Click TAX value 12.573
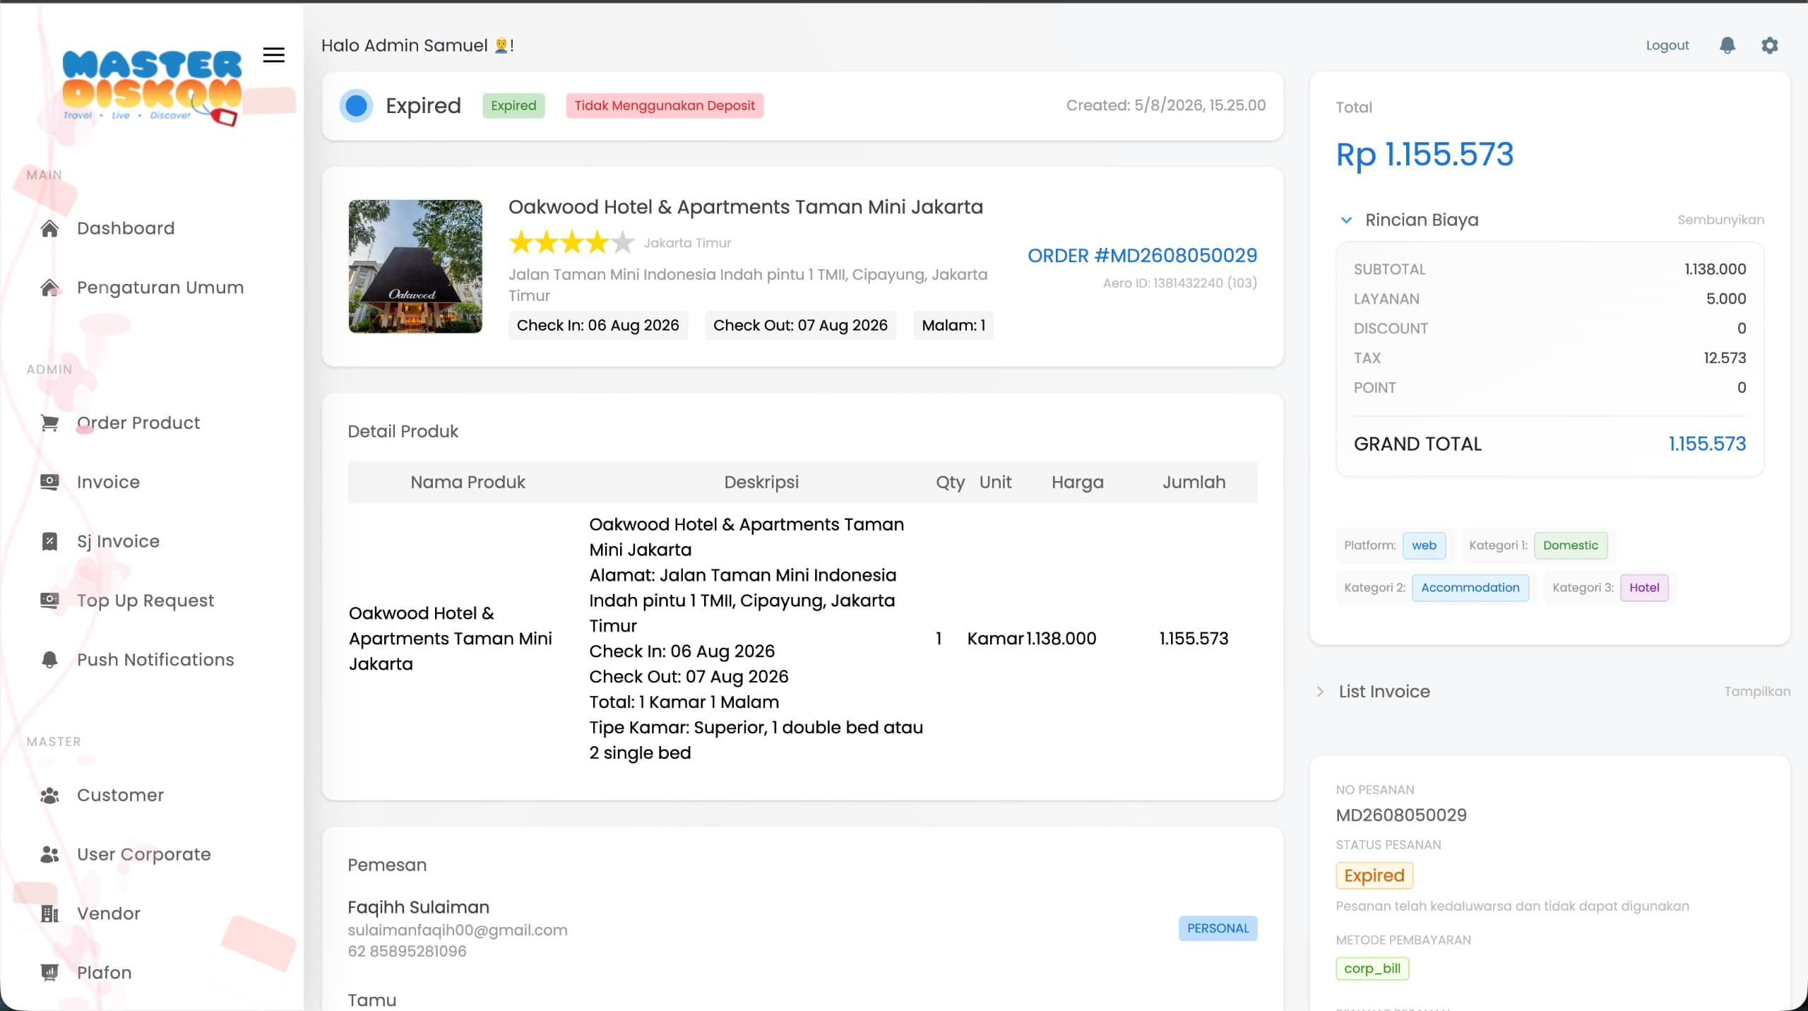1808x1011 pixels. (1725, 358)
